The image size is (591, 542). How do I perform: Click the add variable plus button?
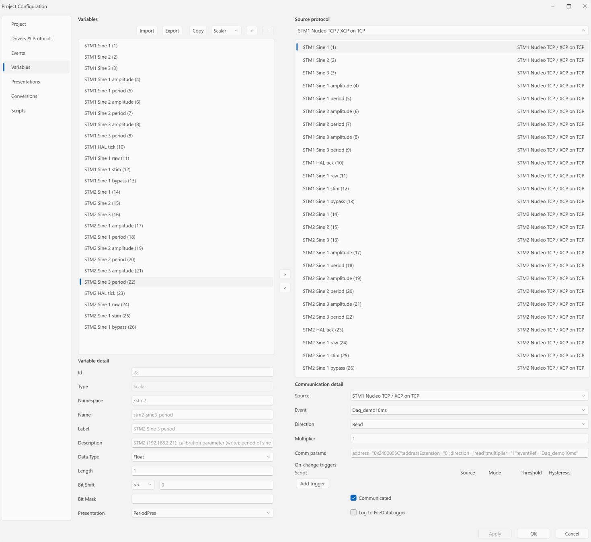(252, 31)
